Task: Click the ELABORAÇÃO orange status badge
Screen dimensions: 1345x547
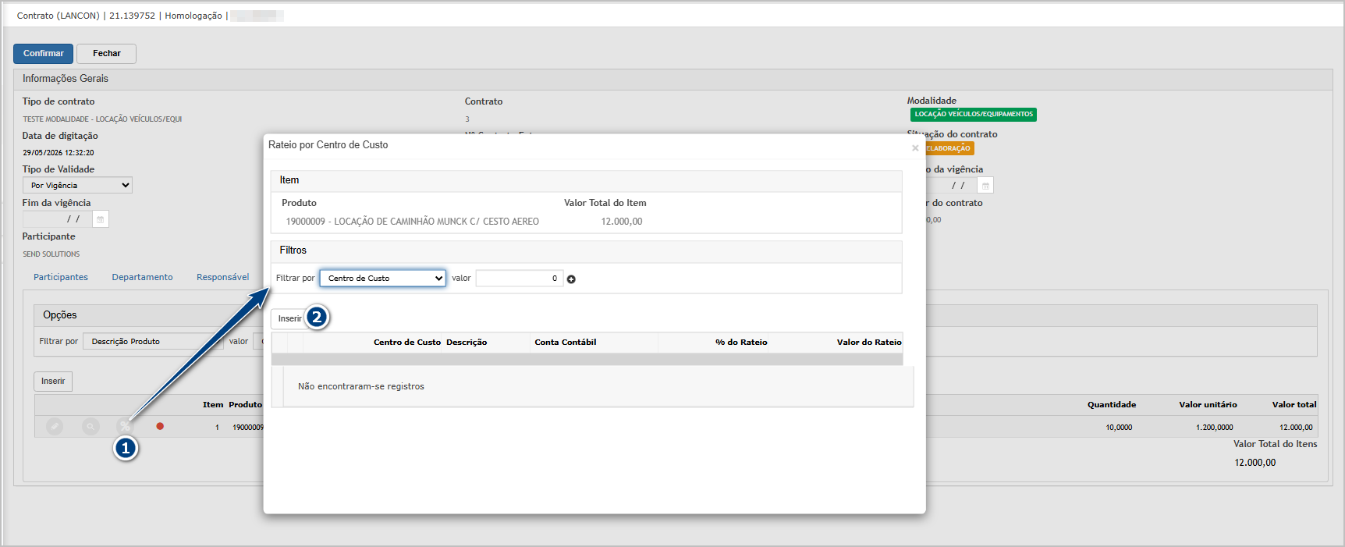Action: pyautogui.click(x=948, y=148)
